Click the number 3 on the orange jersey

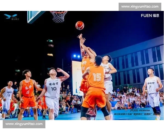click(x=28, y=92)
